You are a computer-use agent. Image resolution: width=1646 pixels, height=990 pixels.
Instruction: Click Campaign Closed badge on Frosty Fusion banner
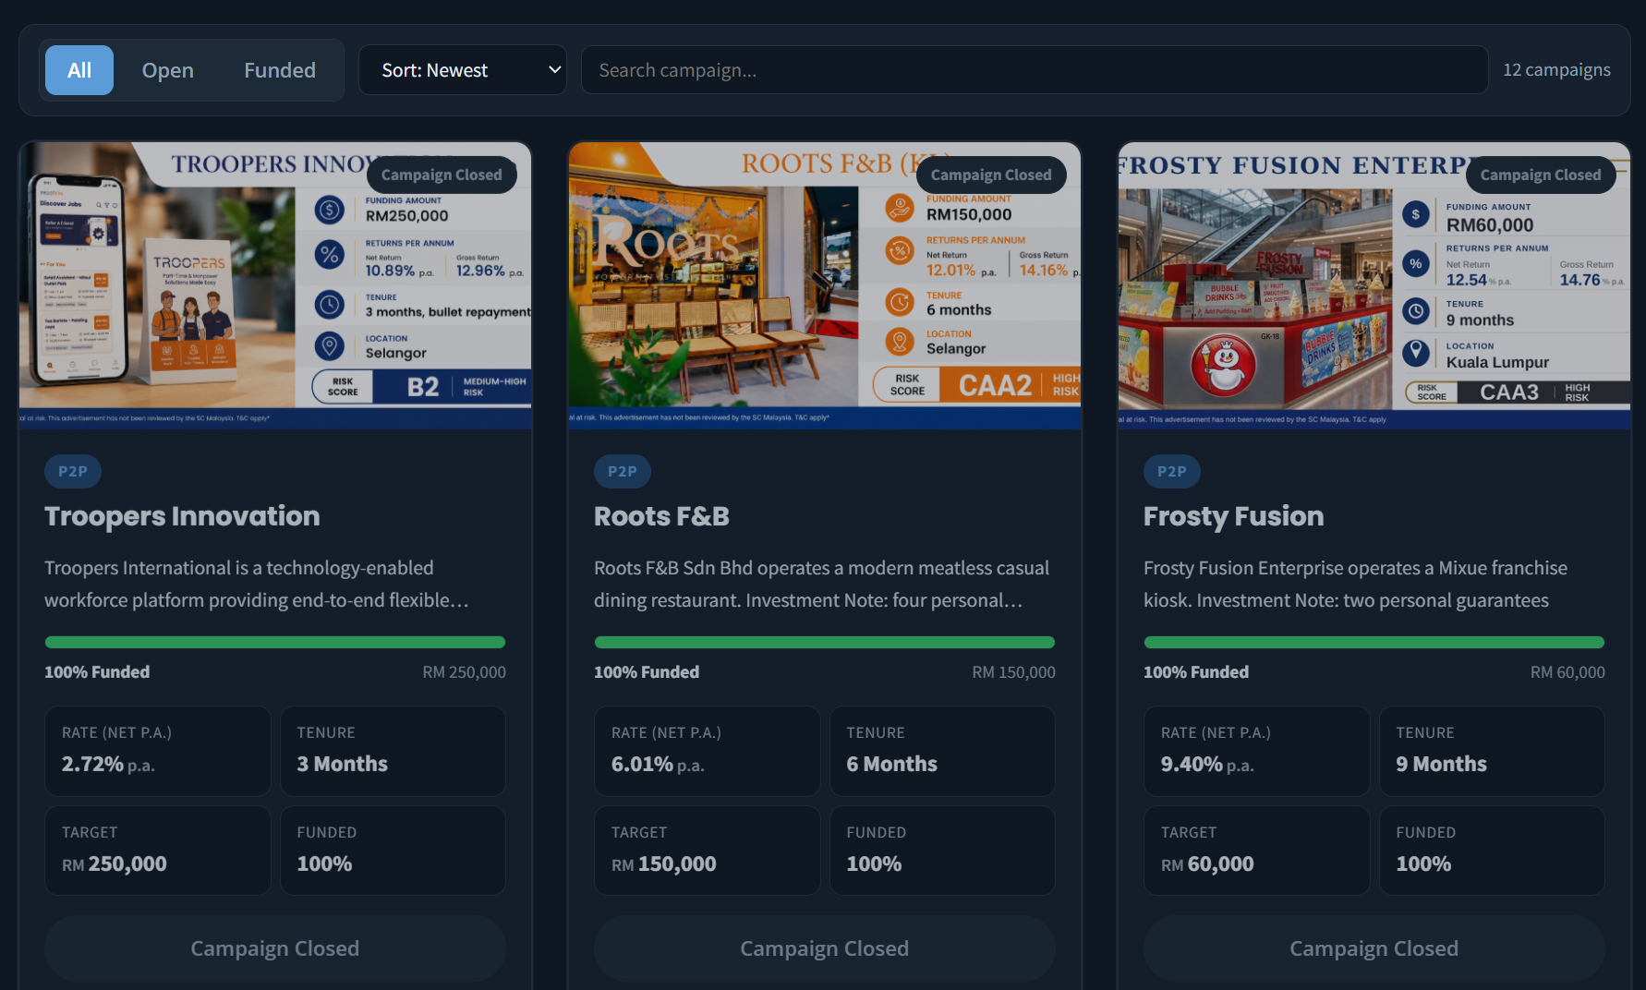(x=1541, y=175)
